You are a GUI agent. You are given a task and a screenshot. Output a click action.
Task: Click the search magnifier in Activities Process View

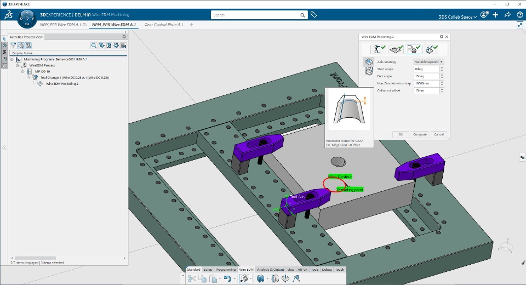coord(94,45)
